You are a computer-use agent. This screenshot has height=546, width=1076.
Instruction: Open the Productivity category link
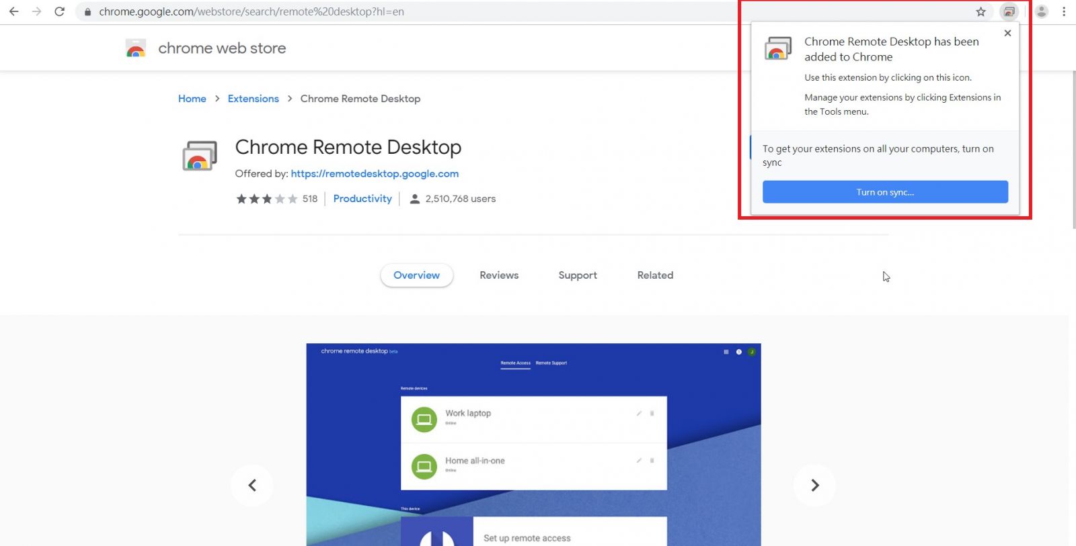362,199
